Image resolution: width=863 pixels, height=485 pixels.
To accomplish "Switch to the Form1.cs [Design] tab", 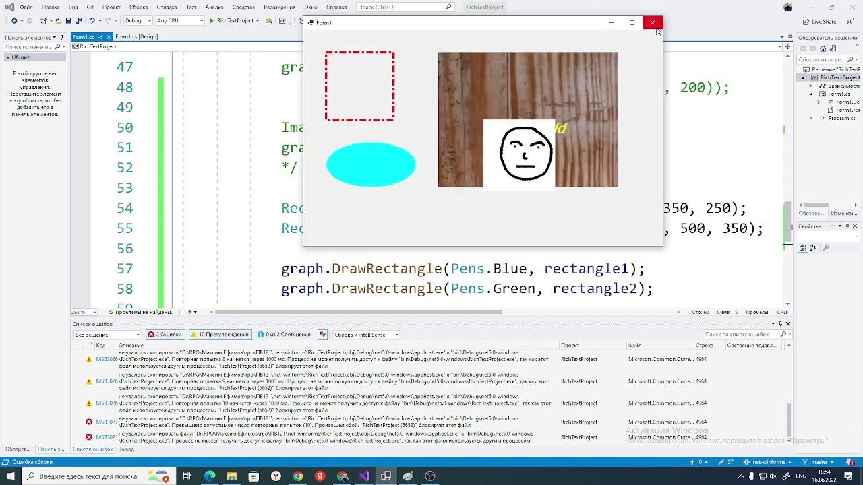I will (136, 36).
